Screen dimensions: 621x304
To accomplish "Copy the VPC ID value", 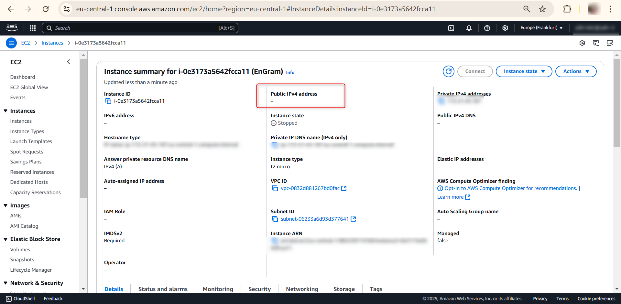I will [x=275, y=188].
